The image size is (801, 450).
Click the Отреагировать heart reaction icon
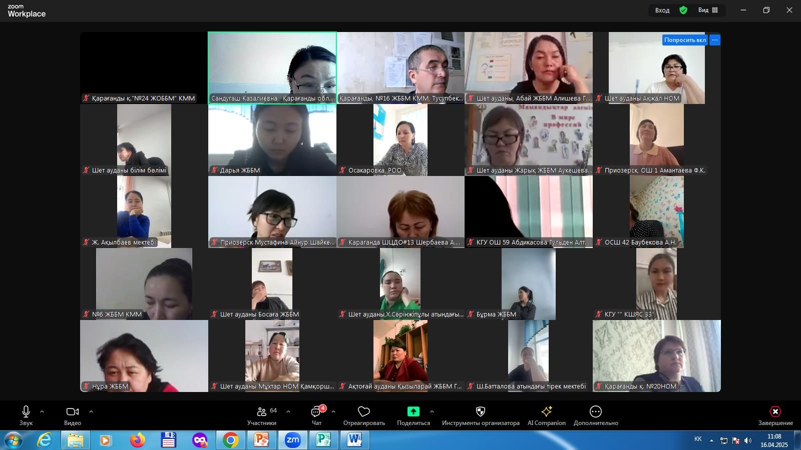point(364,411)
